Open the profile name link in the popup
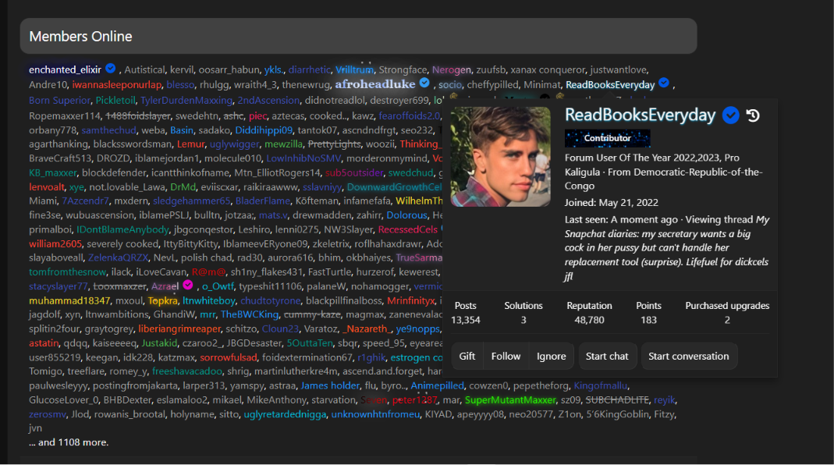 640,115
